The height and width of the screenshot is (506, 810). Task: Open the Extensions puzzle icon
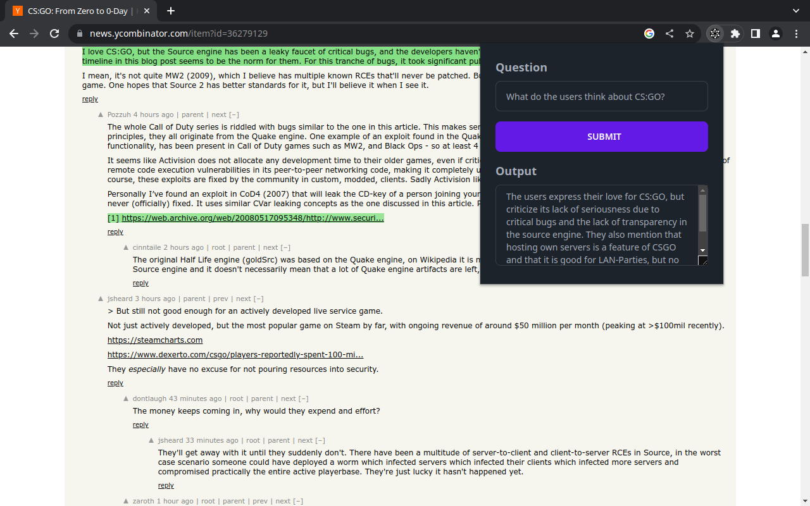click(x=735, y=34)
